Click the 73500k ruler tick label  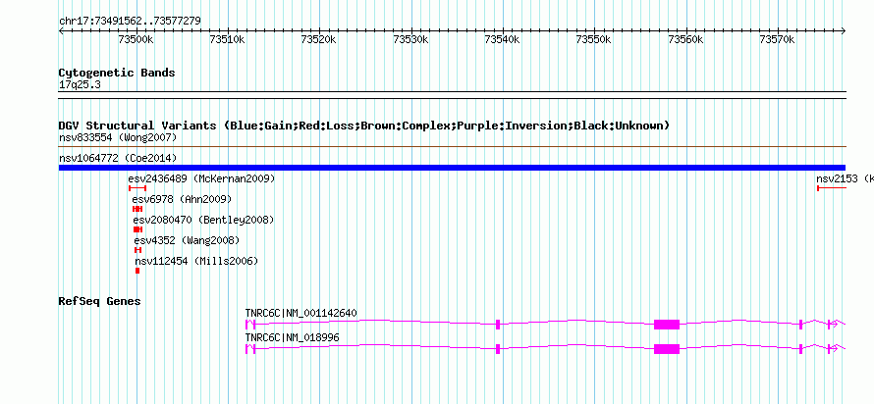click(x=136, y=39)
